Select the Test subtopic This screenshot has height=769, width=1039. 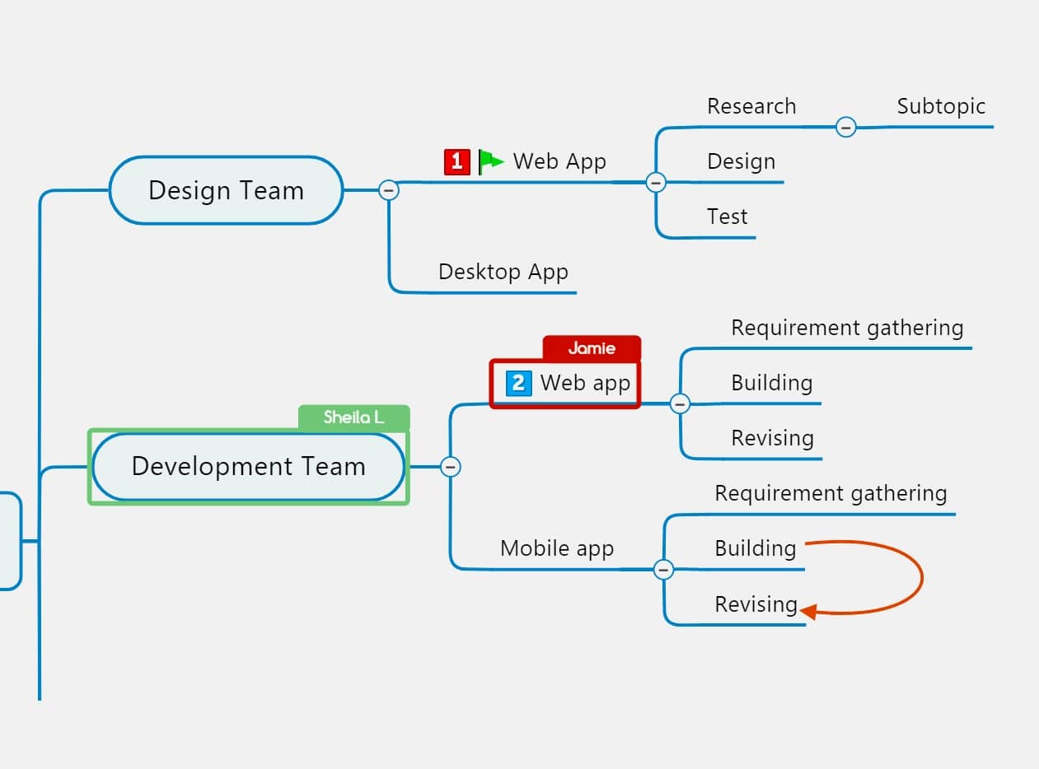click(727, 217)
